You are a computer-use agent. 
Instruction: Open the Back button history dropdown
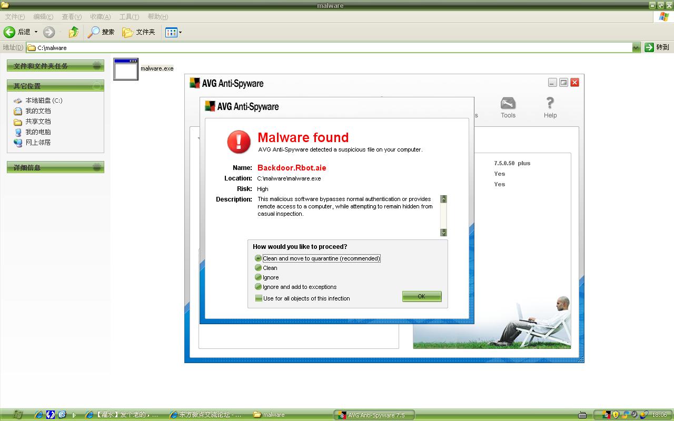point(36,32)
